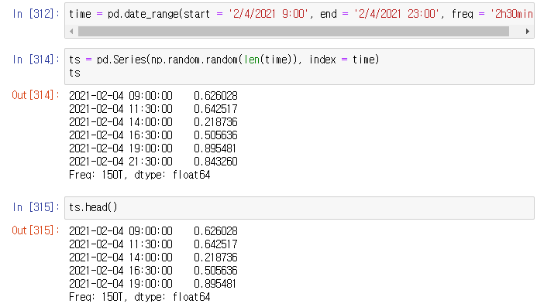This screenshot has width=537, height=307.
Task: Click the Freq: 150T line in Out[315]
Action: point(139,297)
